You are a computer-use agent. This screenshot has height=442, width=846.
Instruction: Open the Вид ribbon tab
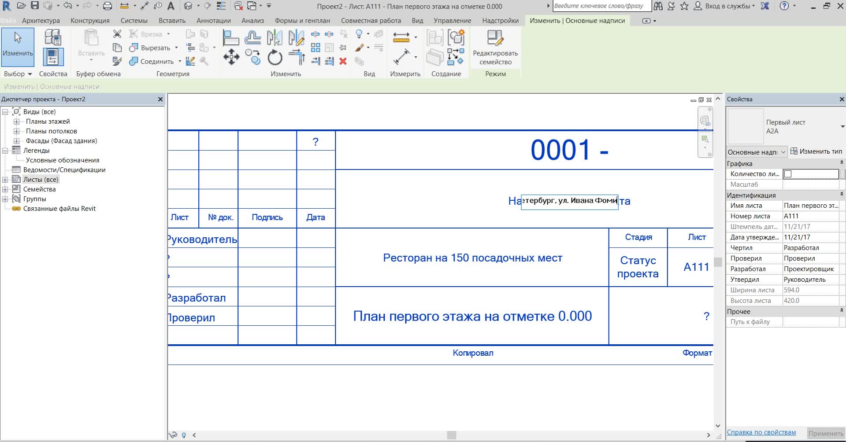(x=417, y=21)
